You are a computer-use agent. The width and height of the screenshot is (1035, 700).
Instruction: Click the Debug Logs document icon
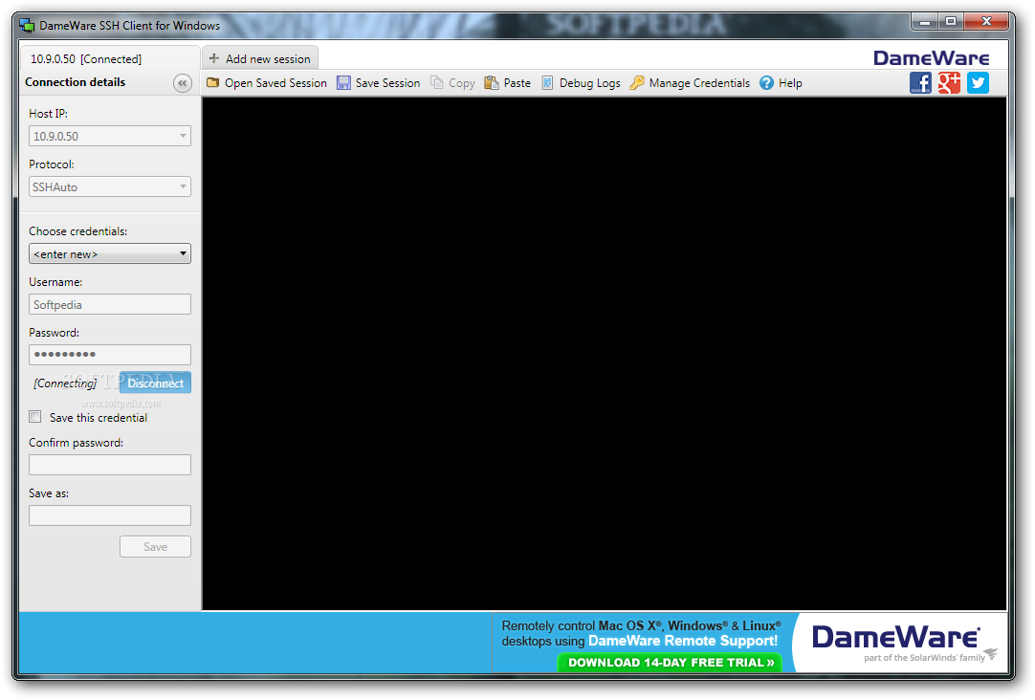click(547, 83)
